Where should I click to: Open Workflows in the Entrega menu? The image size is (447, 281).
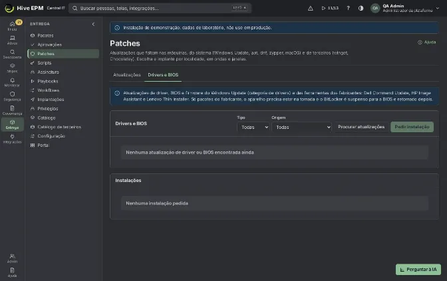[x=63, y=90]
